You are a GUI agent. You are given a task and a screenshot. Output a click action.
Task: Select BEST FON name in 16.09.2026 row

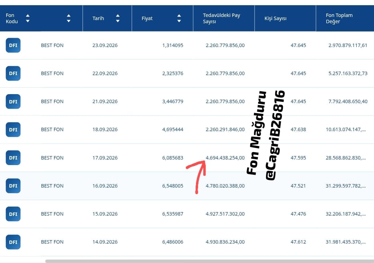(52, 186)
